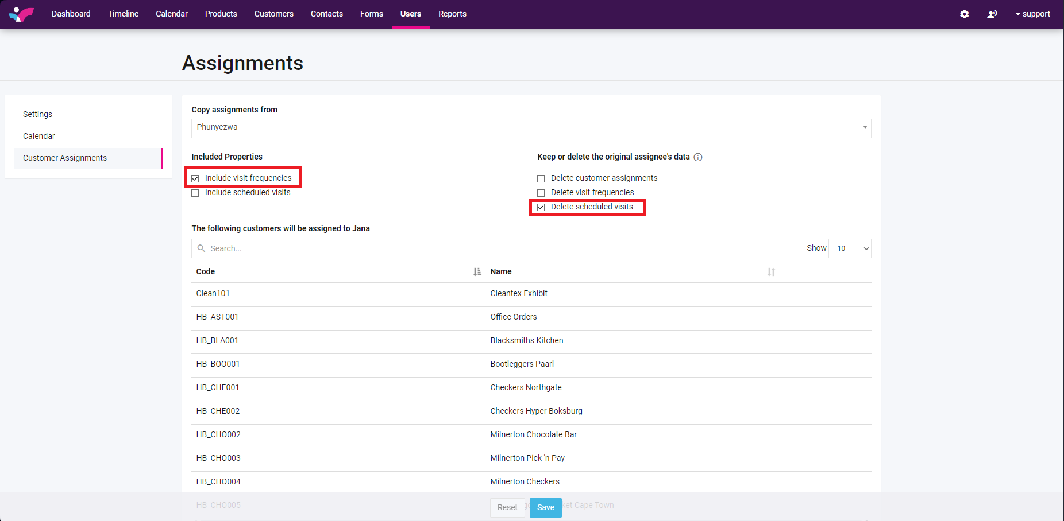Screen dimensions: 1064x521
Task: Click the user voice icon in header
Action: point(992,14)
